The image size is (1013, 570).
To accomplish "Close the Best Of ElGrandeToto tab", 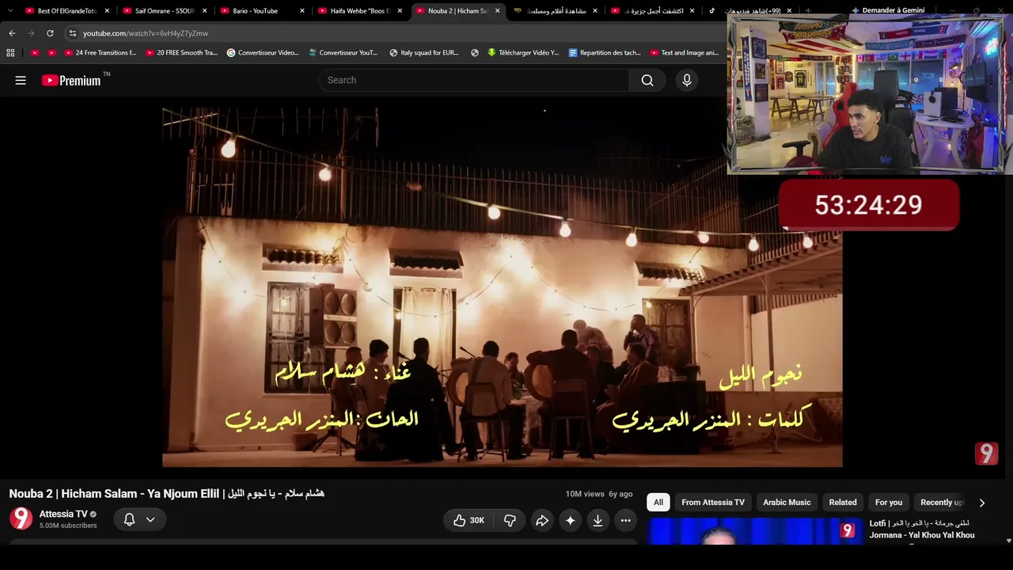I will coord(107,11).
